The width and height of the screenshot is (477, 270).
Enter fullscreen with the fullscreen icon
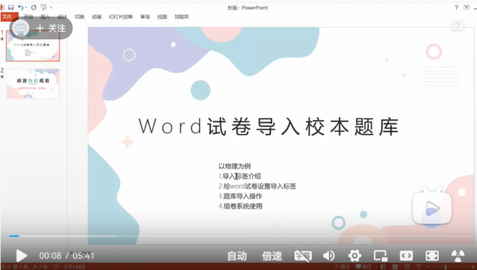tap(432, 256)
